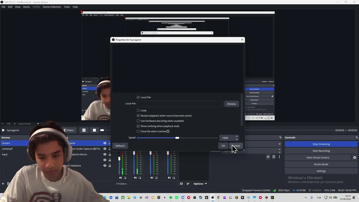
Task: Toggle Restart playback when source becomes active
Action: [138, 116]
